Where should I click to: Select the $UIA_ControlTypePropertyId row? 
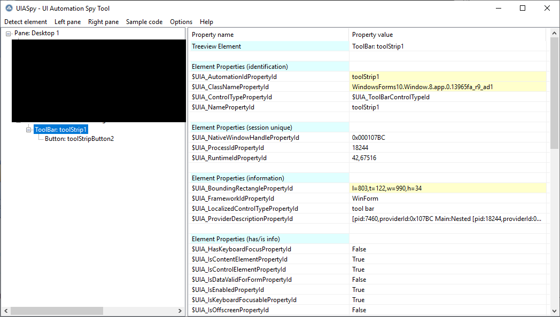coord(368,97)
